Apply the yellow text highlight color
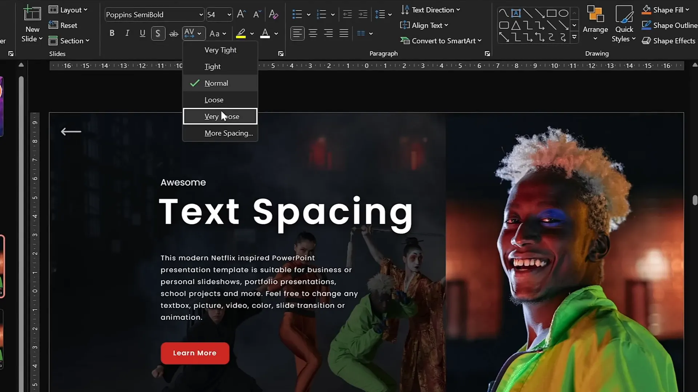This screenshot has height=392, width=698. pos(241,33)
